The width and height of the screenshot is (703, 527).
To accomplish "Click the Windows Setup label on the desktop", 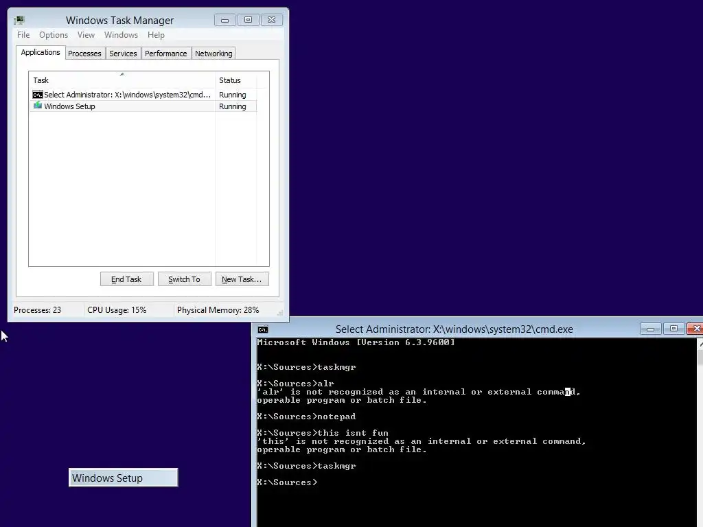I will [x=124, y=478].
